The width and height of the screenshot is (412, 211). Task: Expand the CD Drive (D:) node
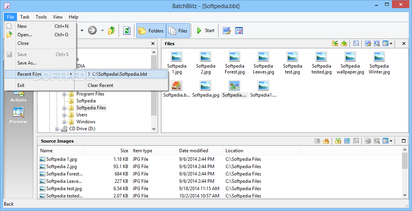point(57,129)
